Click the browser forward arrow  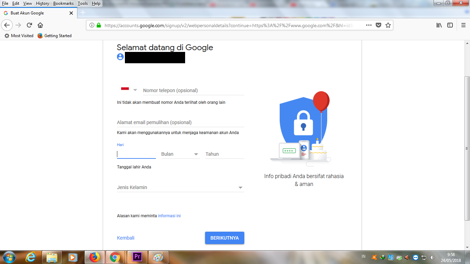(19, 25)
